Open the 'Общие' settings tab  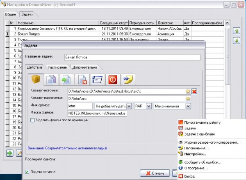coord(10,14)
